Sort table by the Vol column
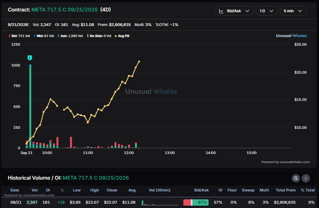 click(x=35, y=190)
